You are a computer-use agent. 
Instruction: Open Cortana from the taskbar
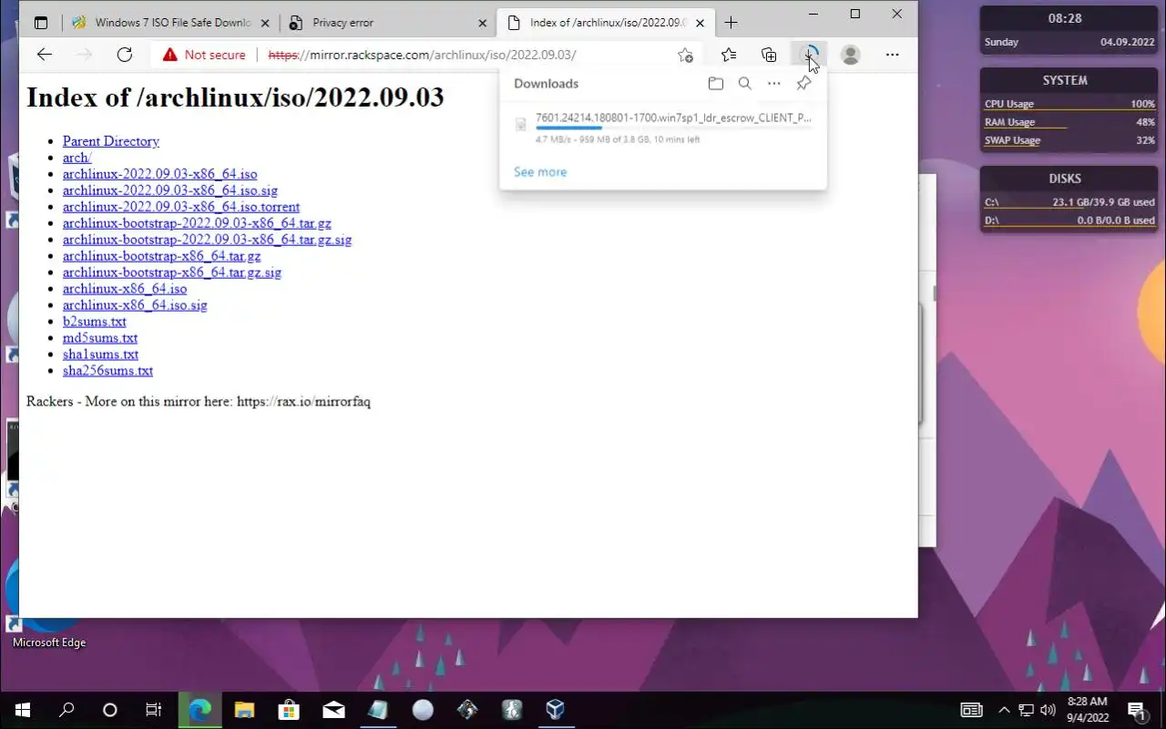(109, 710)
